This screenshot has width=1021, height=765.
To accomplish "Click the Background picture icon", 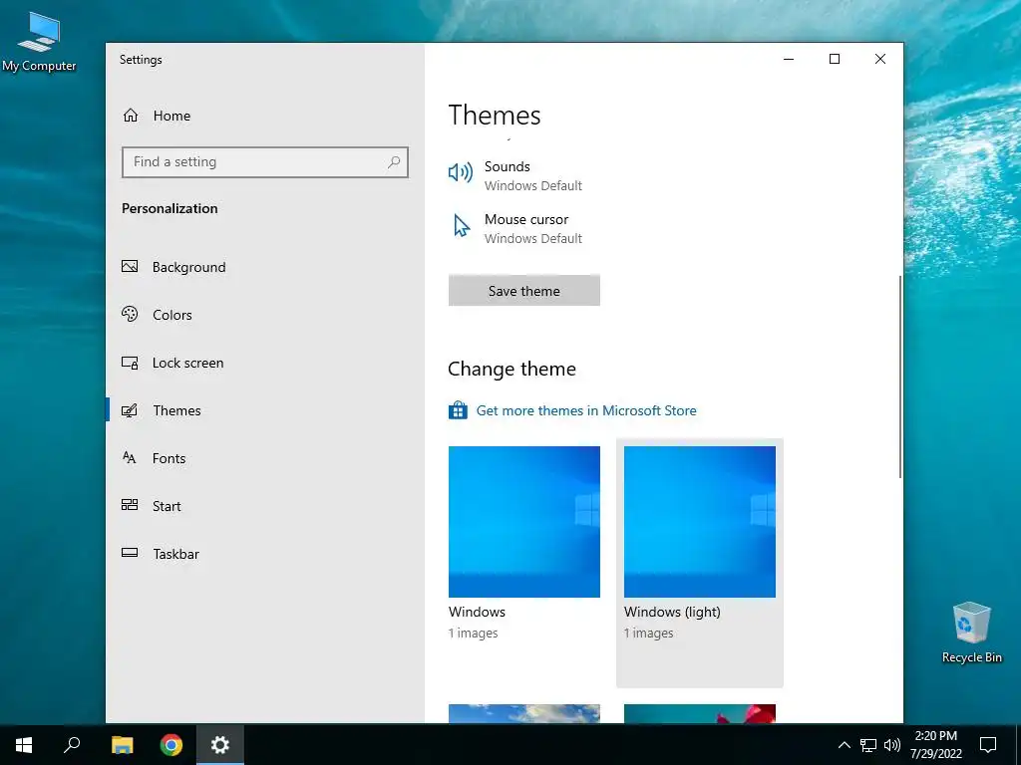I will tap(130, 266).
